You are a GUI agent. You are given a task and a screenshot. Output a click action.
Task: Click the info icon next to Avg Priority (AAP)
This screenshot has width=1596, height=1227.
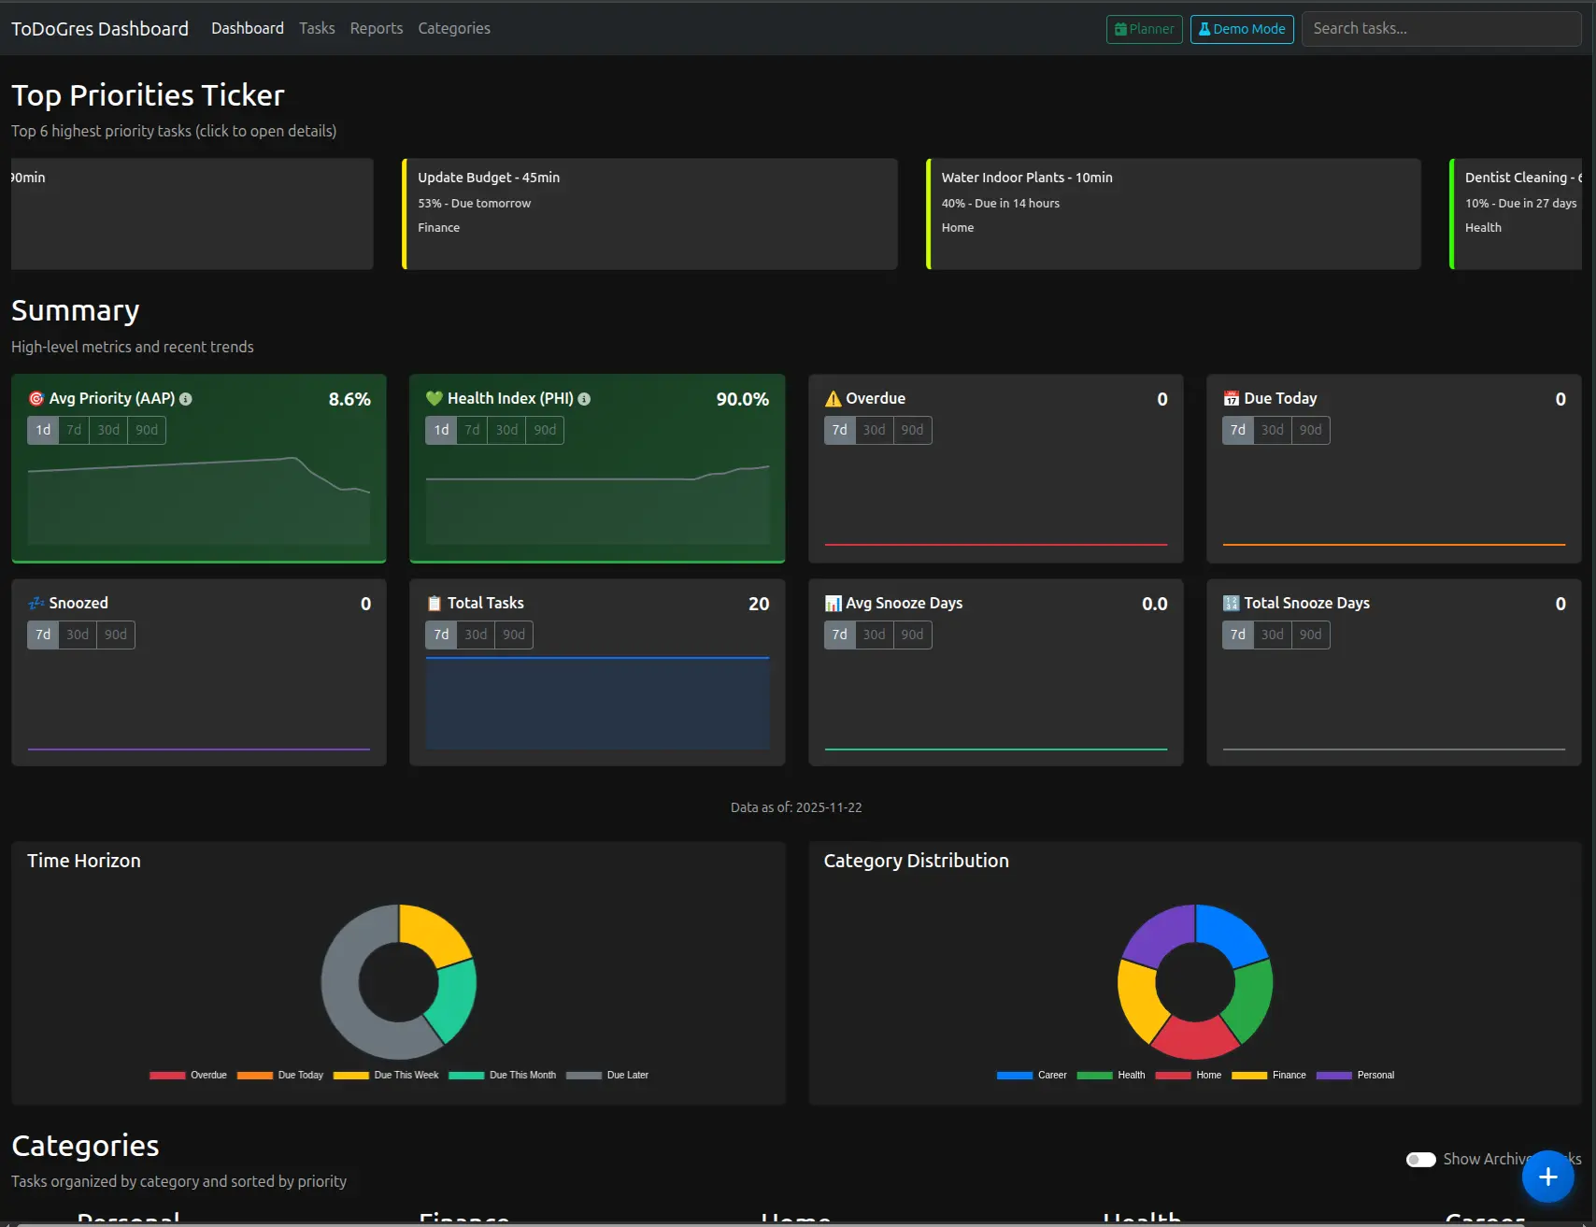pos(184,398)
